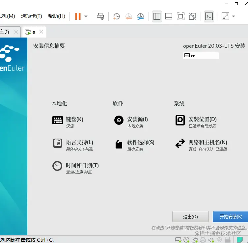Screen dimensions: 248x243
Task: Click the 本地介质 status text
Action: [135, 126]
